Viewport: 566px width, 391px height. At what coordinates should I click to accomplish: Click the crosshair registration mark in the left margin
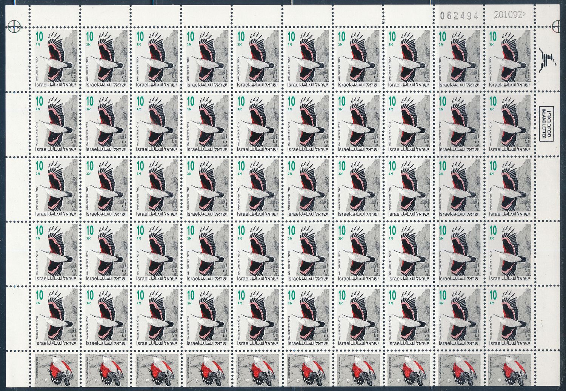[x=14, y=27]
